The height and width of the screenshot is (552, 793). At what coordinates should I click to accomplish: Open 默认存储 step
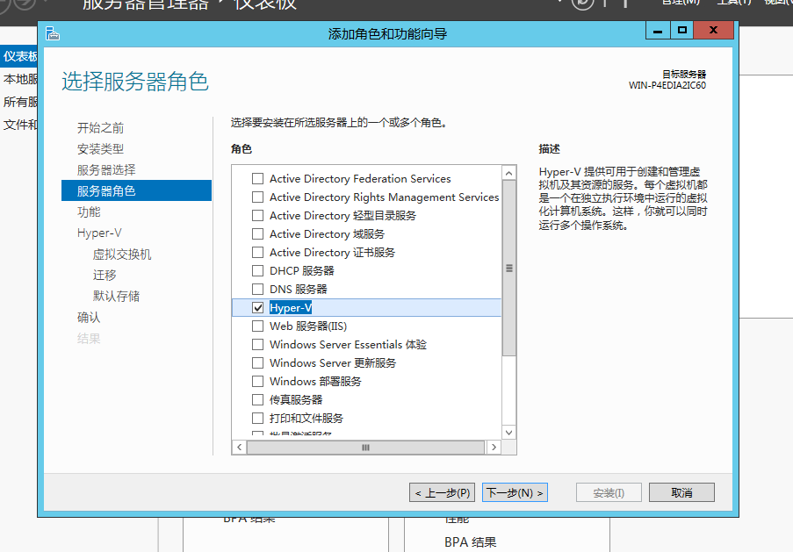coord(116,297)
